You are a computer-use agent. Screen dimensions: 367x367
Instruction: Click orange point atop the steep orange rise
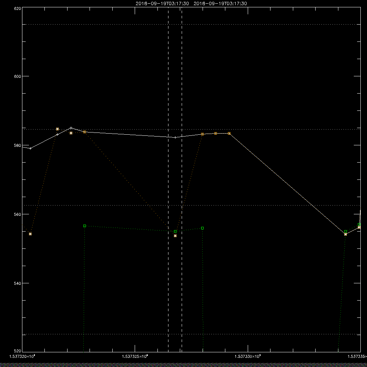(x=203, y=134)
